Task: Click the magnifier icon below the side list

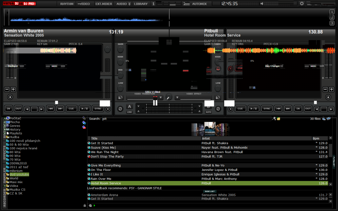Action: (x=90, y=206)
